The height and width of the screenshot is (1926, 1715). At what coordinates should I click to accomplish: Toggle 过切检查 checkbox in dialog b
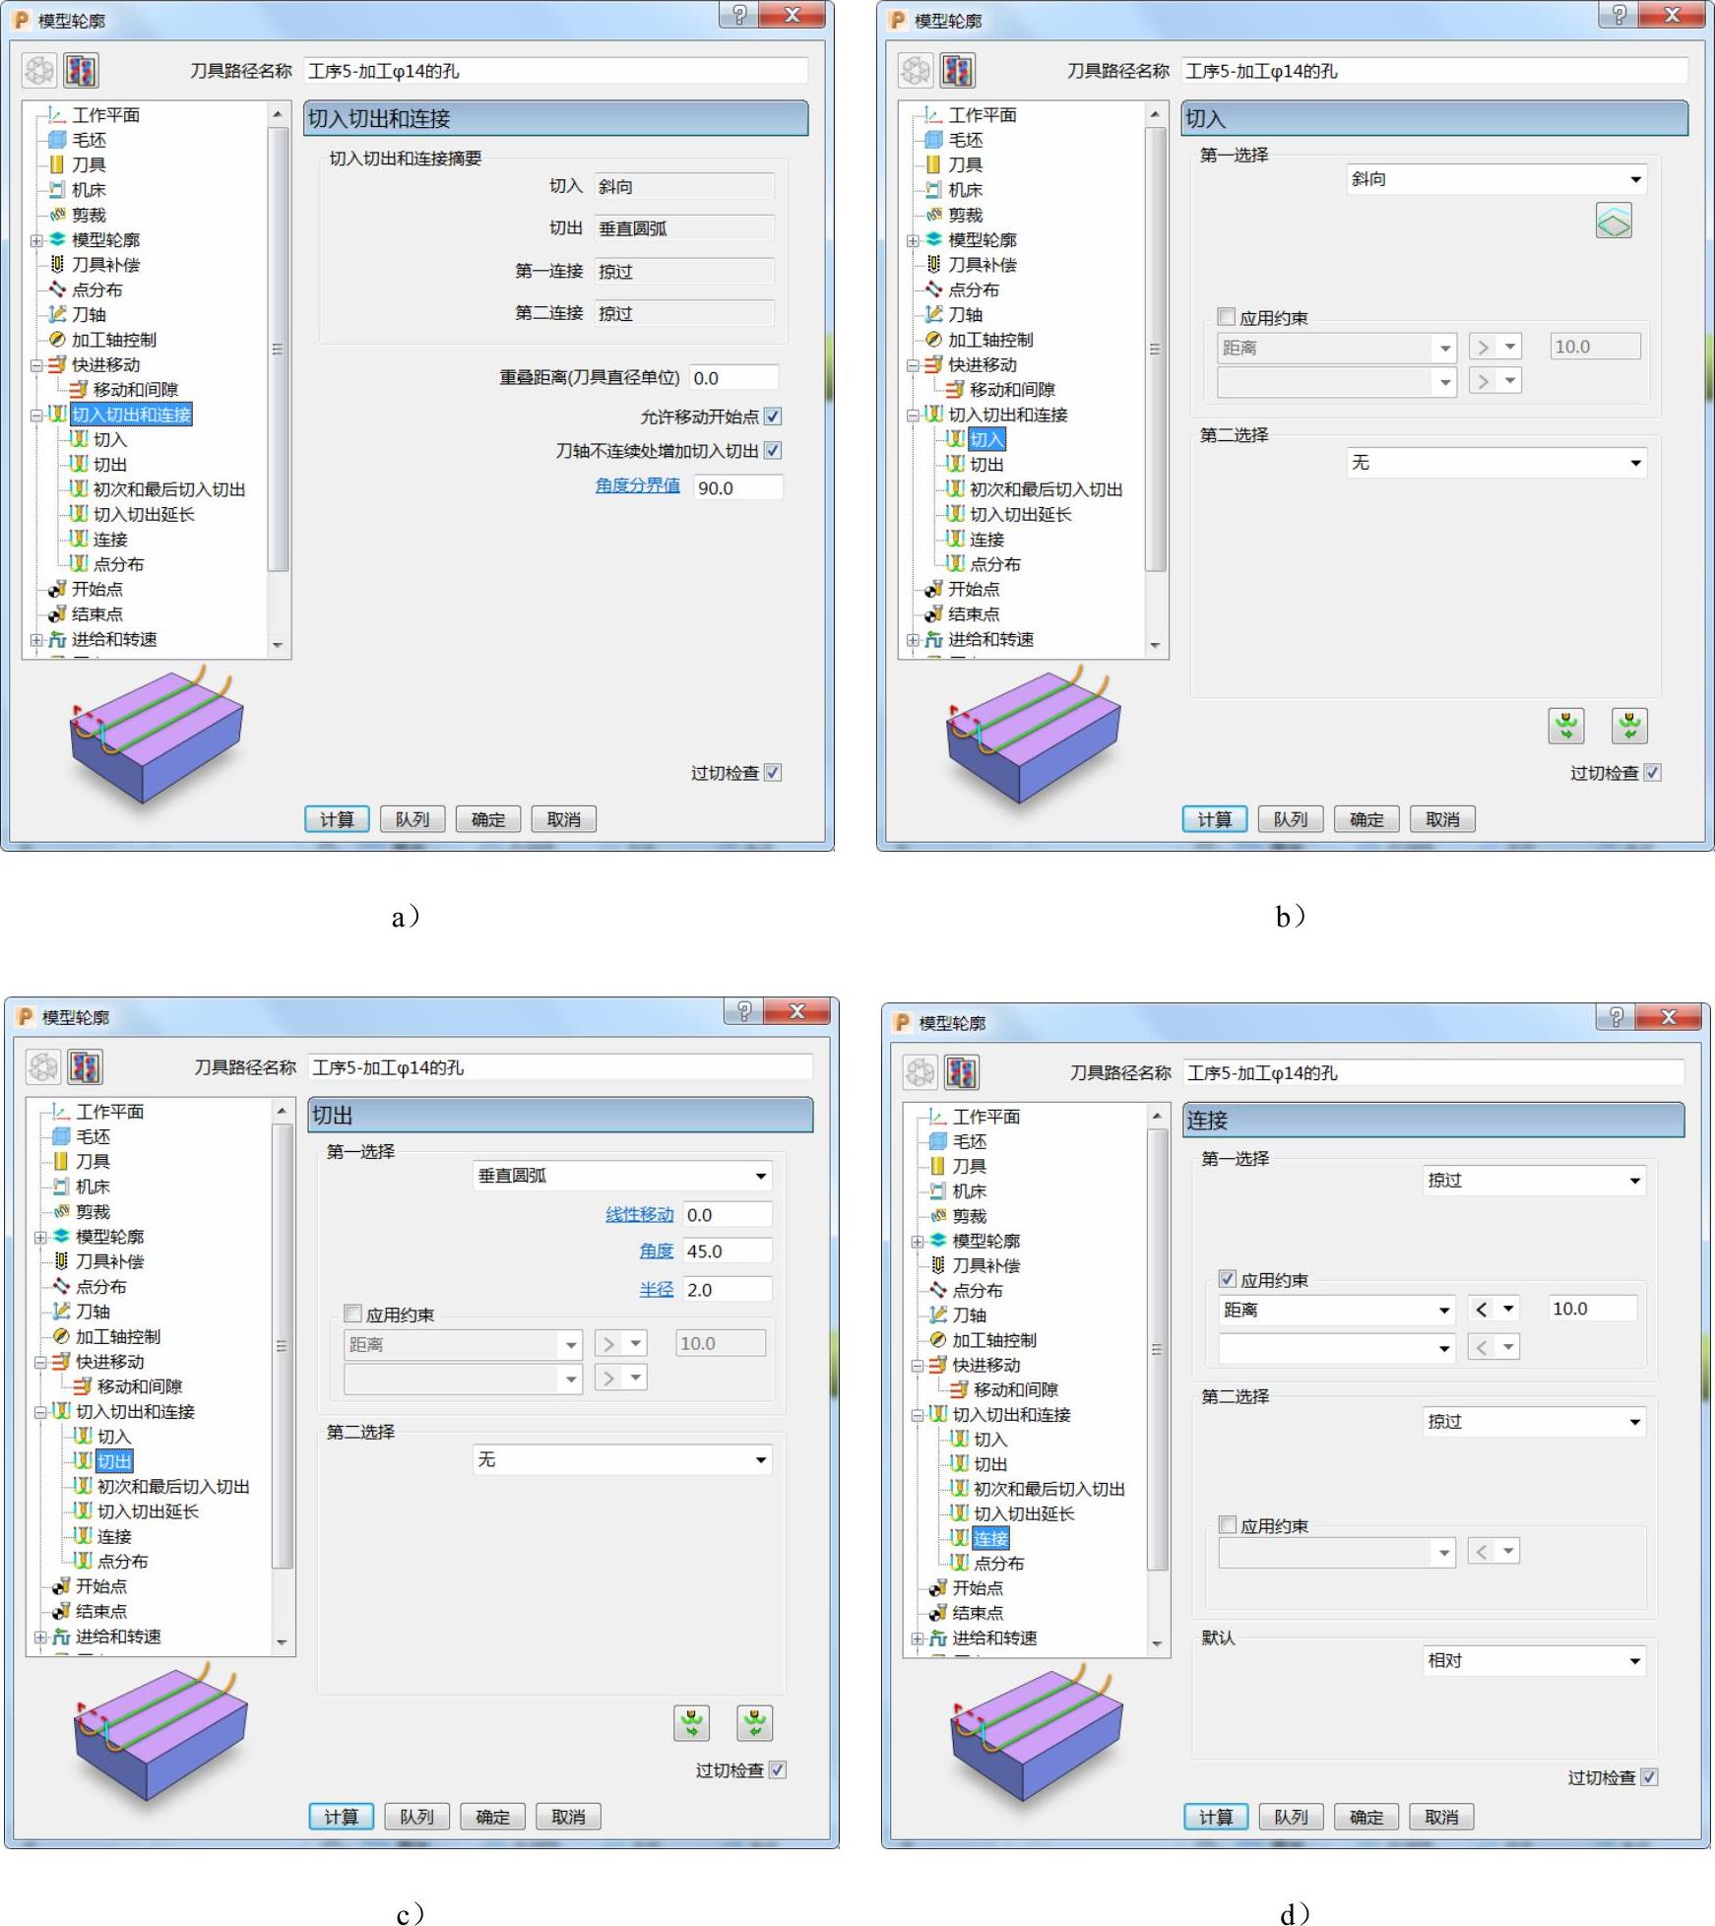1653,773
